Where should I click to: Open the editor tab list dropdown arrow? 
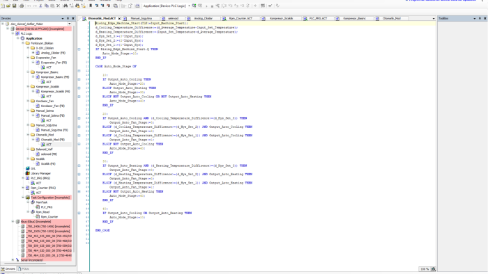pyautogui.click(x=434, y=19)
